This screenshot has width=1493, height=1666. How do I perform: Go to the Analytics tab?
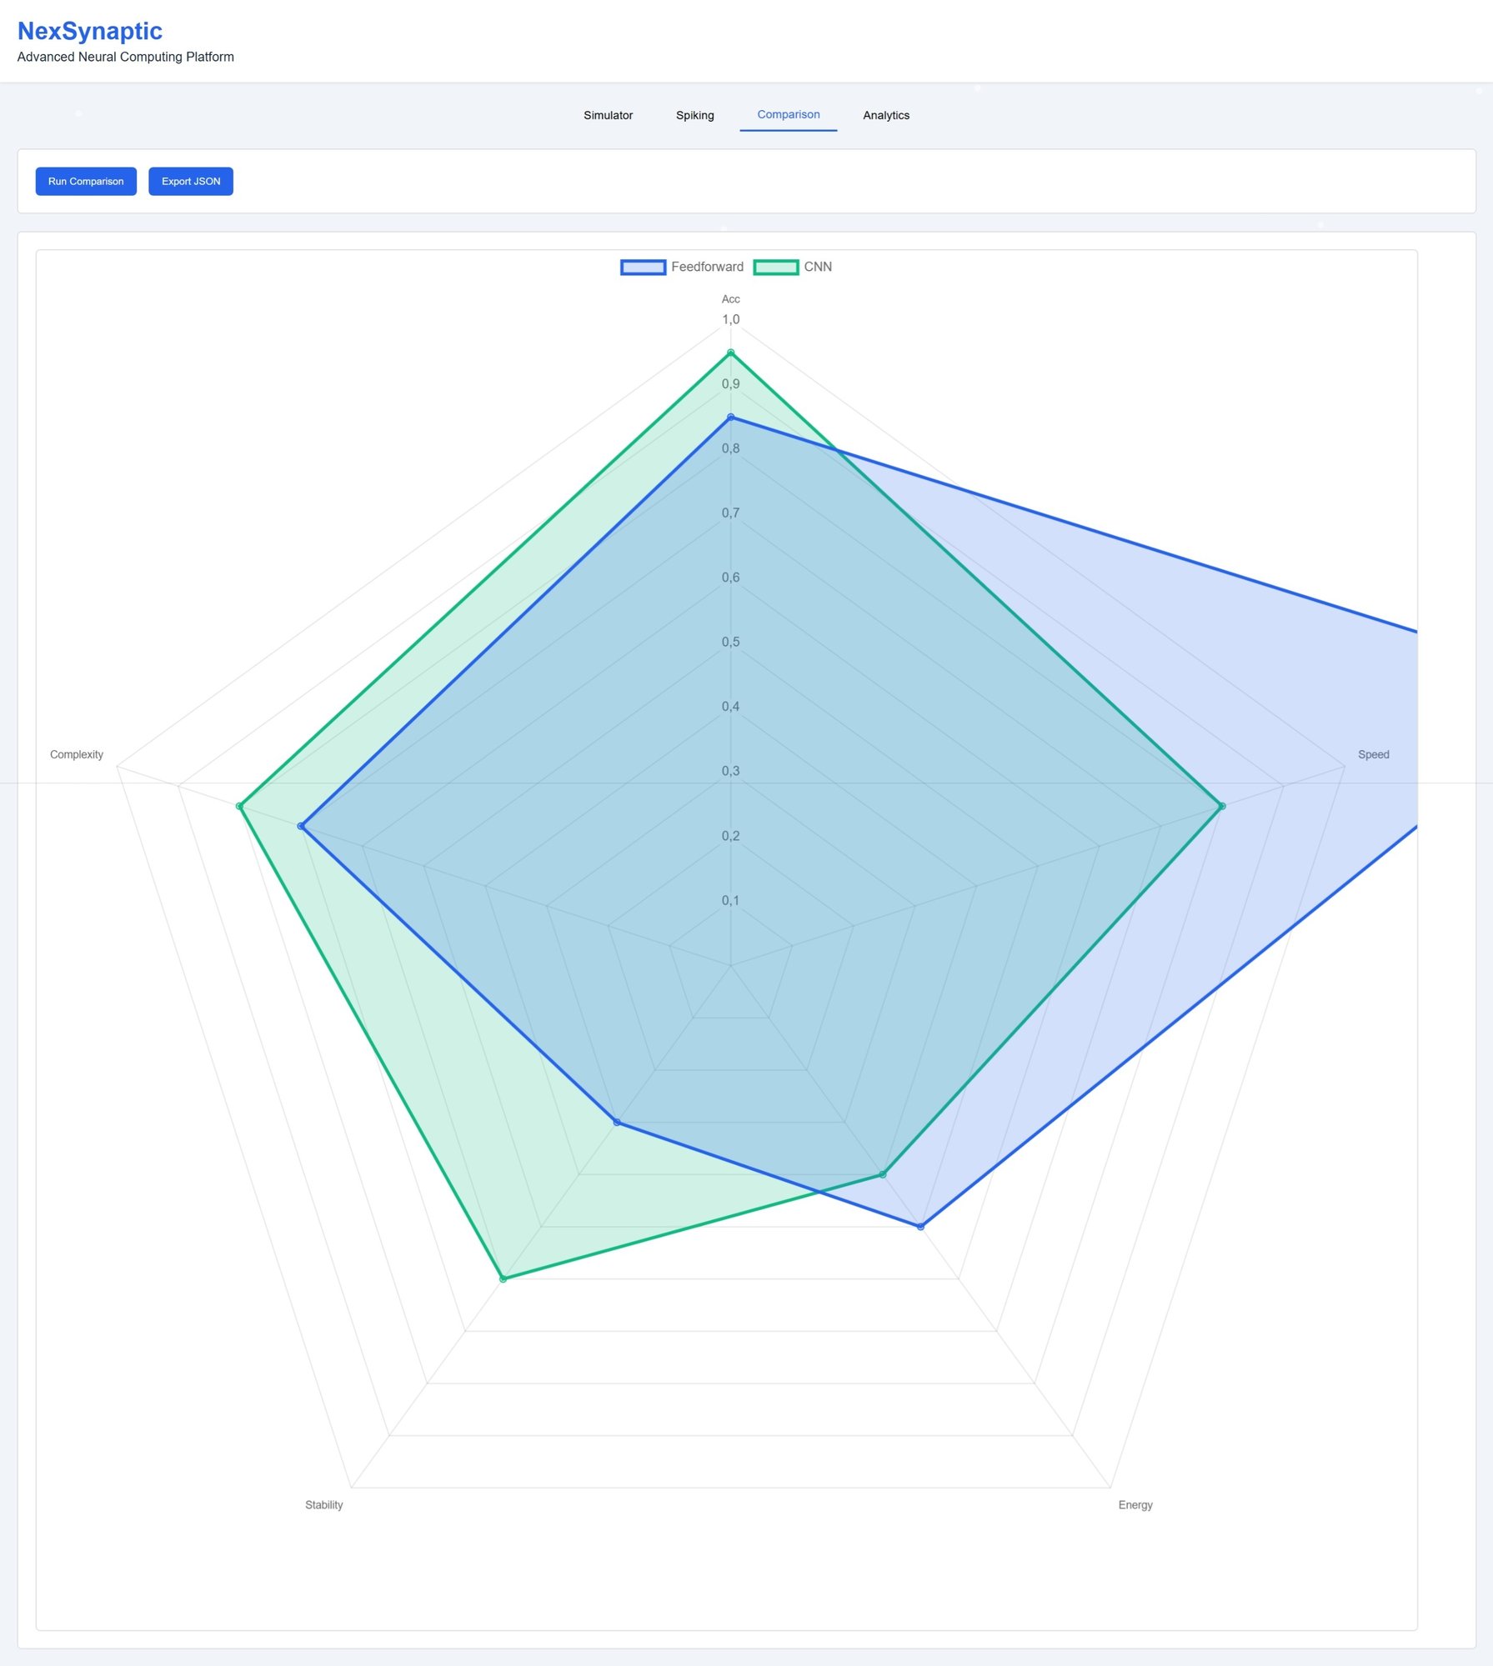(x=885, y=115)
